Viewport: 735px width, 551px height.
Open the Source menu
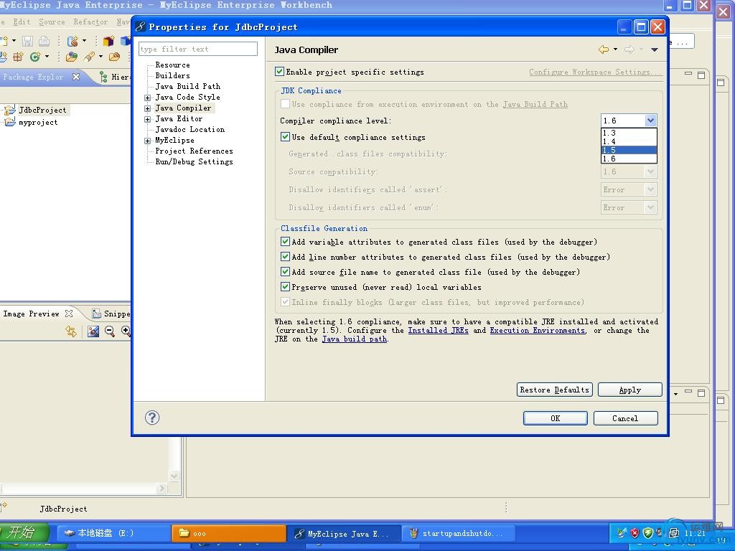pyautogui.click(x=52, y=22)
